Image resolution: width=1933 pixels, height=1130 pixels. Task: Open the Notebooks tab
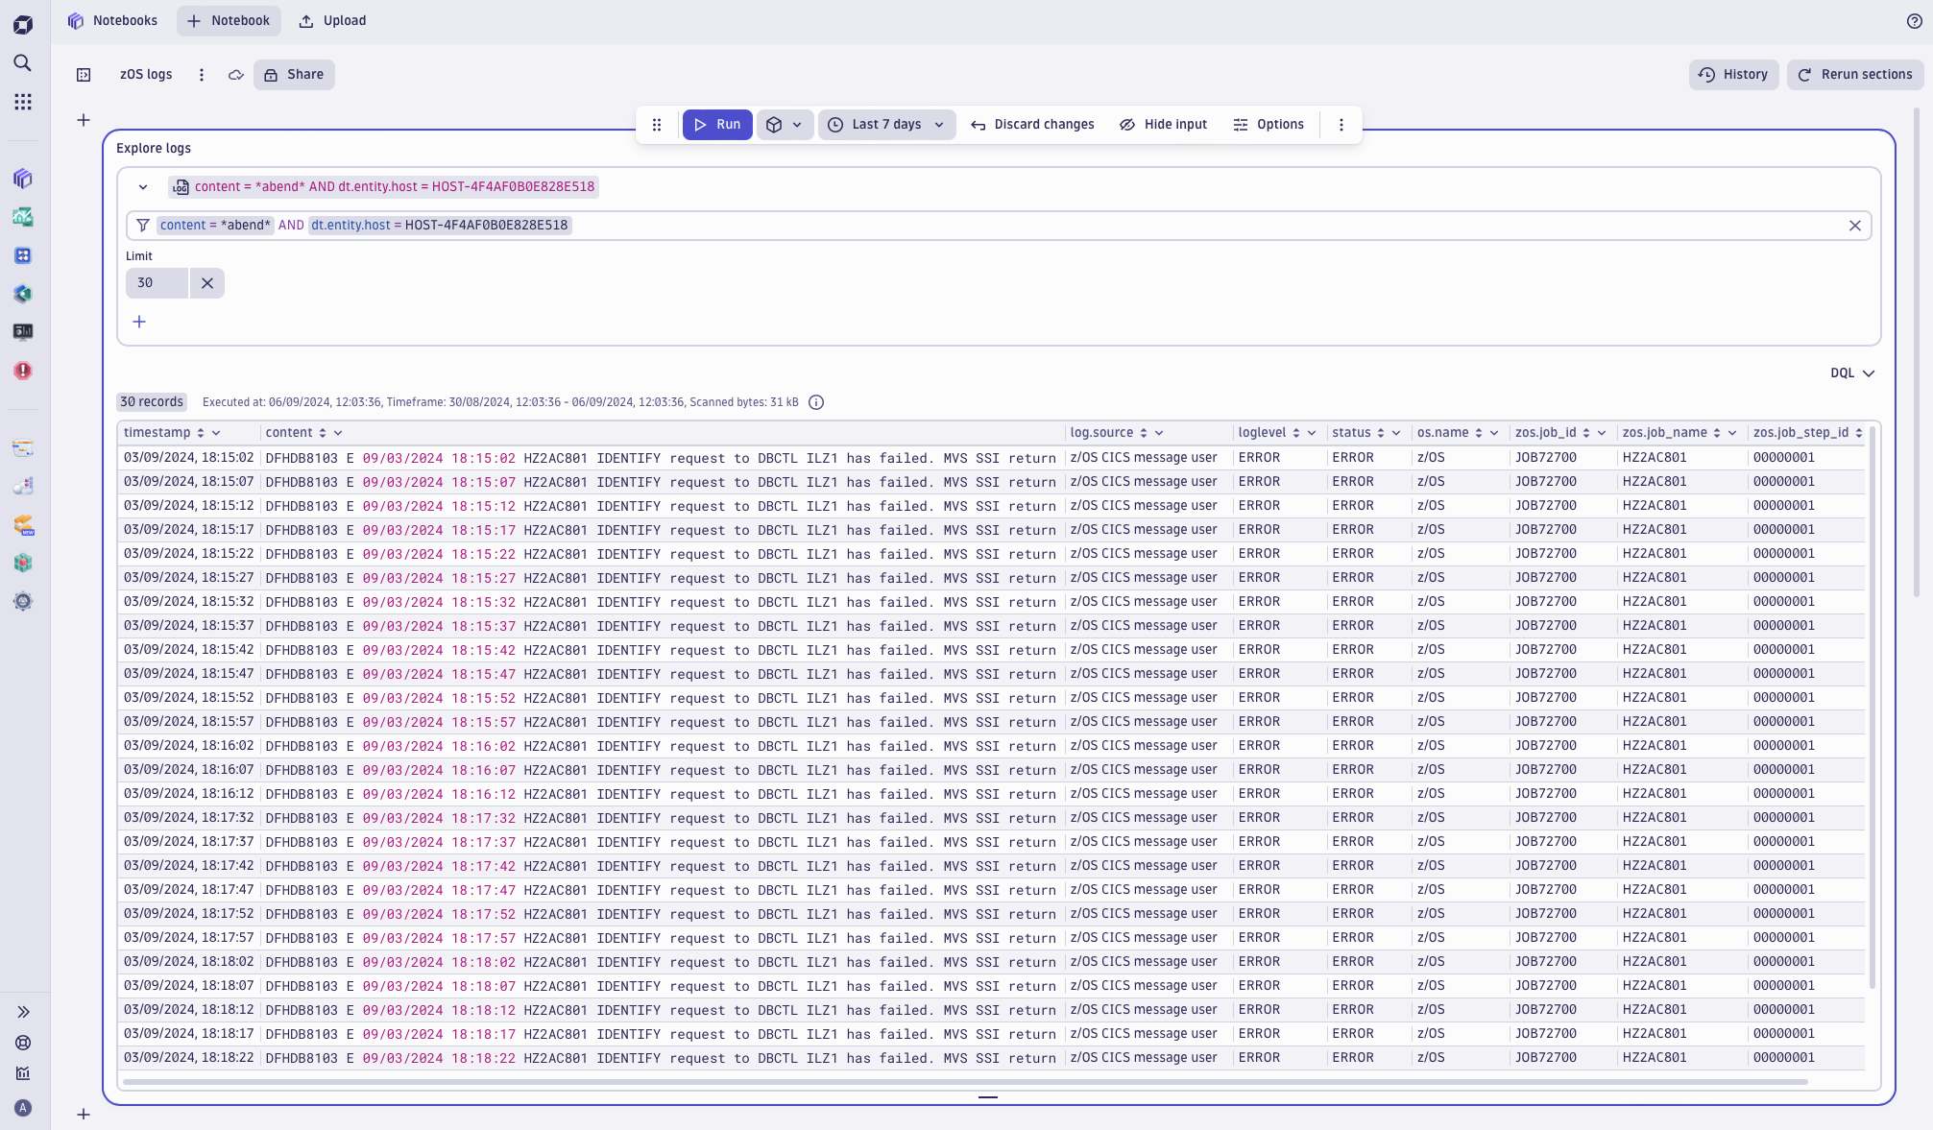point(113,21)
